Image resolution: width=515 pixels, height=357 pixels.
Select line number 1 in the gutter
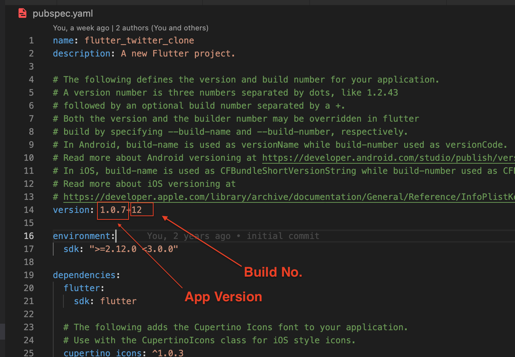(31, 40)
